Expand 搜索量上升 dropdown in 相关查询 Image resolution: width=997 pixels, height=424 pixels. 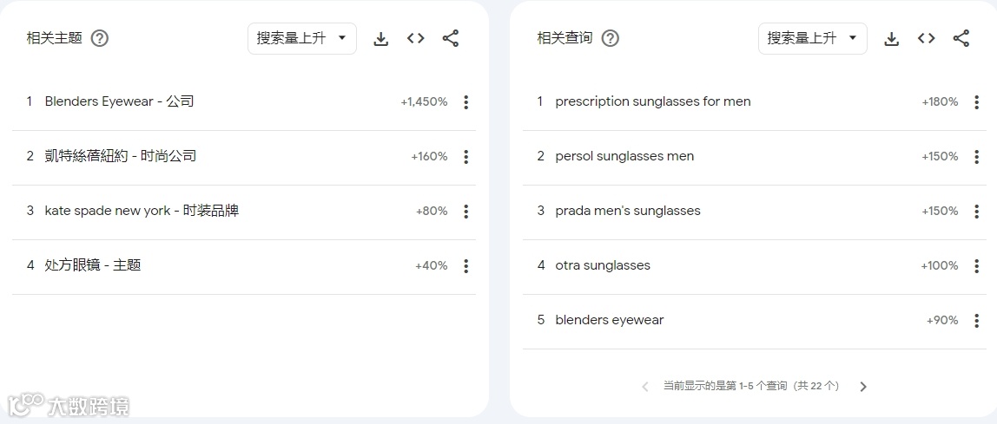(x=813, y=39)
